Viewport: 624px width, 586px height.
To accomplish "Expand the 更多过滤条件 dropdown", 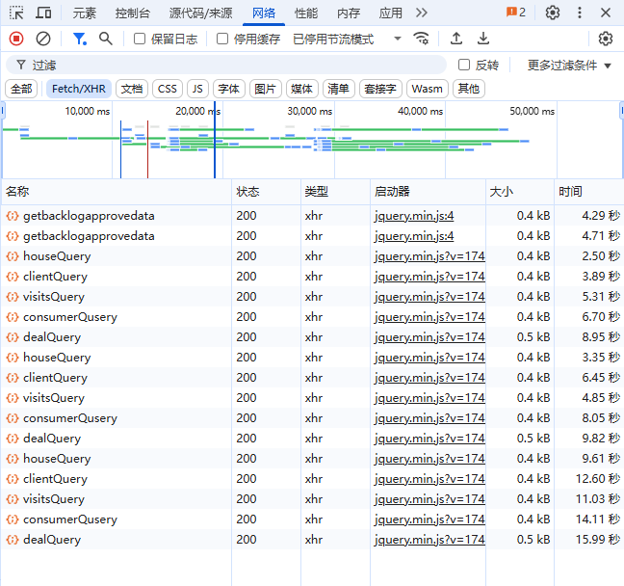I will pyautogui.click(x=569, y=66).
